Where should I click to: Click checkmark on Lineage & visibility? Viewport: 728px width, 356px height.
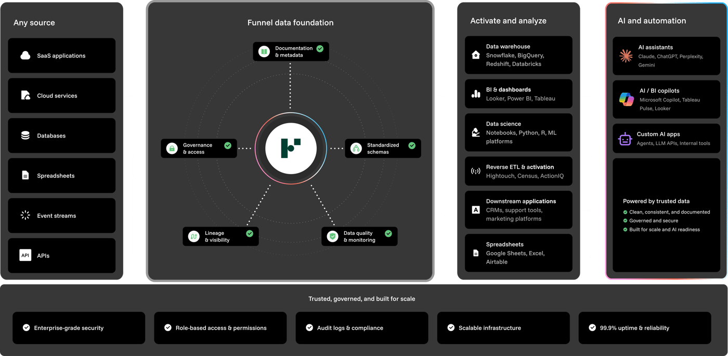[x=250, y=233]
